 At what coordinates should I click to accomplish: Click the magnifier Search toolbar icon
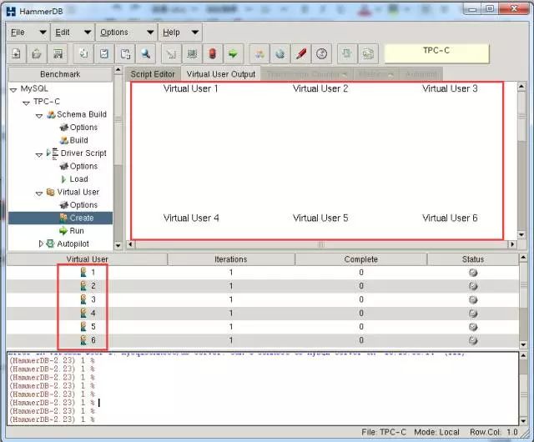[146, 54]
